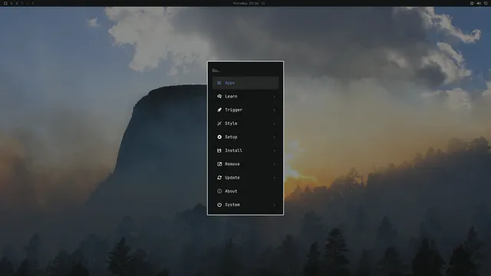Expand the Install submenu chevron
491x276 pixels.
tap(275, 150)
